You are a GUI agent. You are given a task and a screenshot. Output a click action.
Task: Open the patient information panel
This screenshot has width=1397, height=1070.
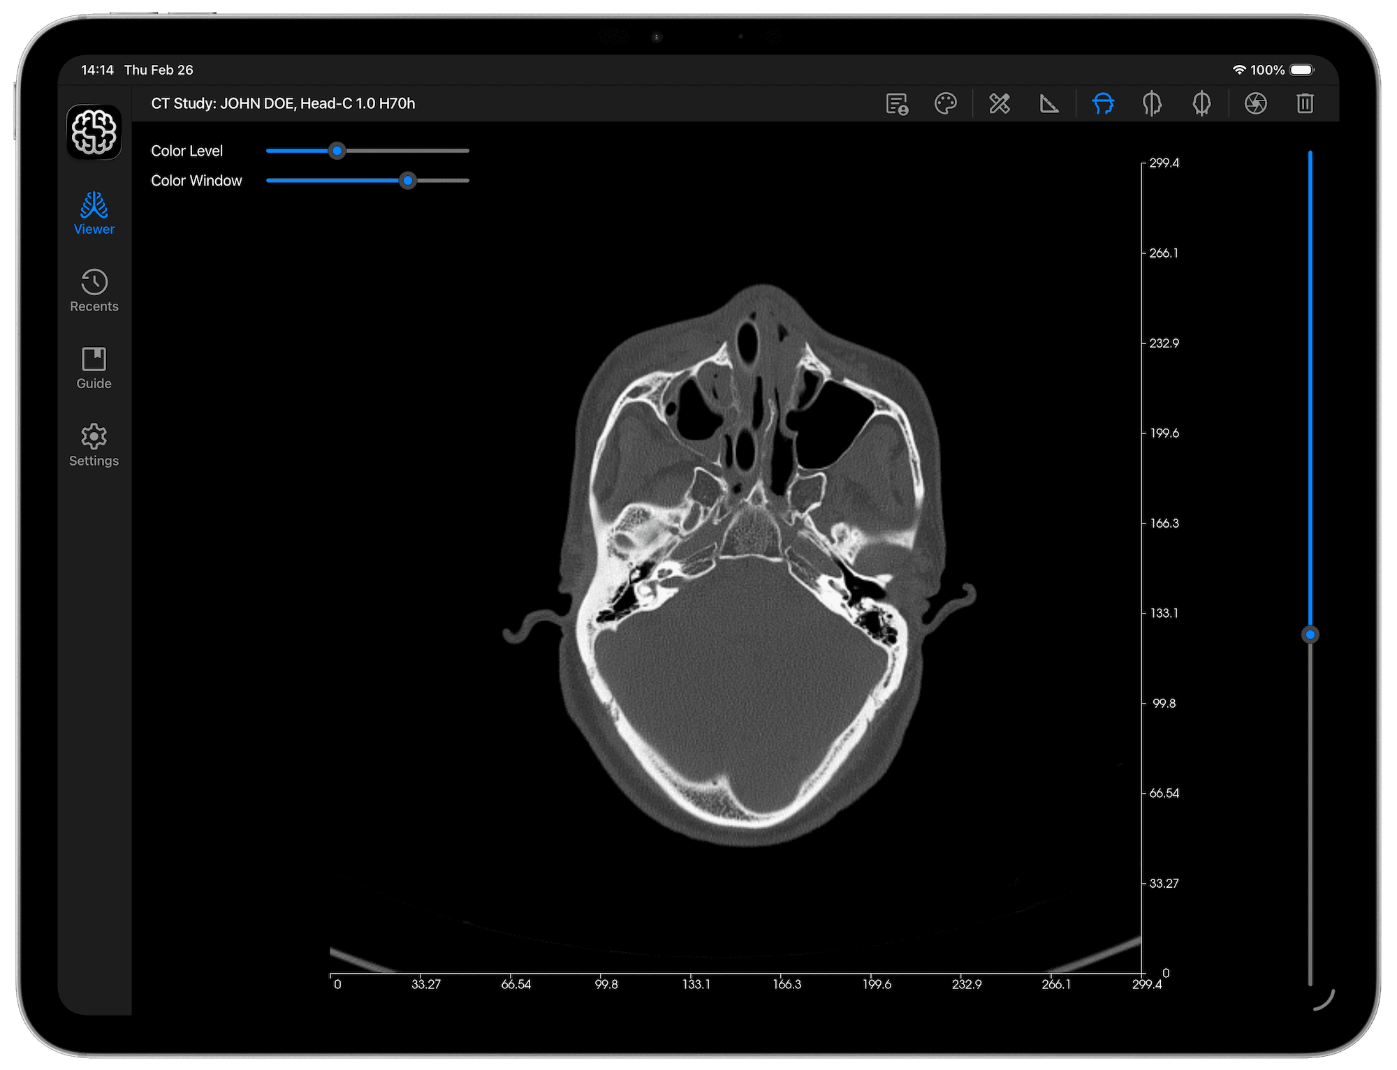pos(898,103)
